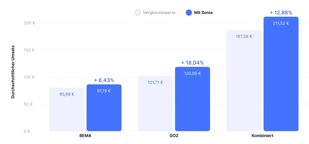Toggle the Mit Sonia legend circle

(189, 13)
